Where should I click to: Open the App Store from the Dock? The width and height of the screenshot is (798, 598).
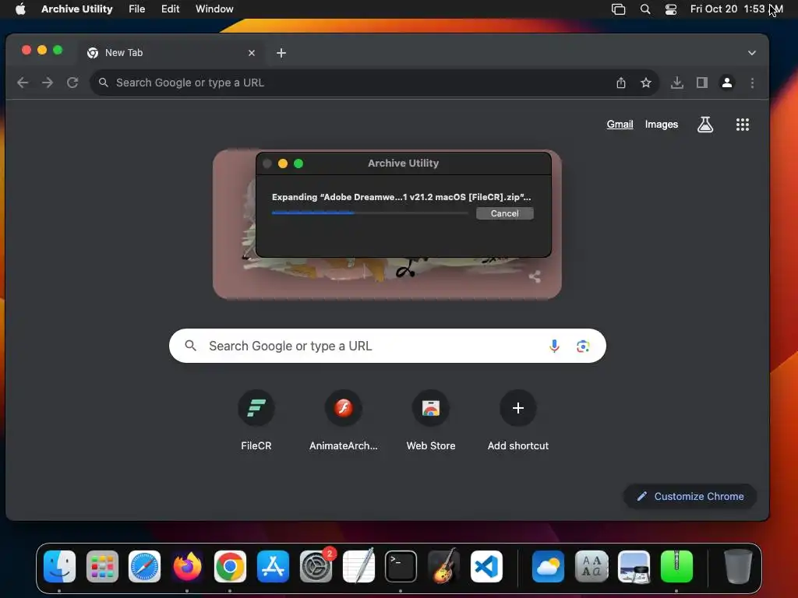click(273, 567)
